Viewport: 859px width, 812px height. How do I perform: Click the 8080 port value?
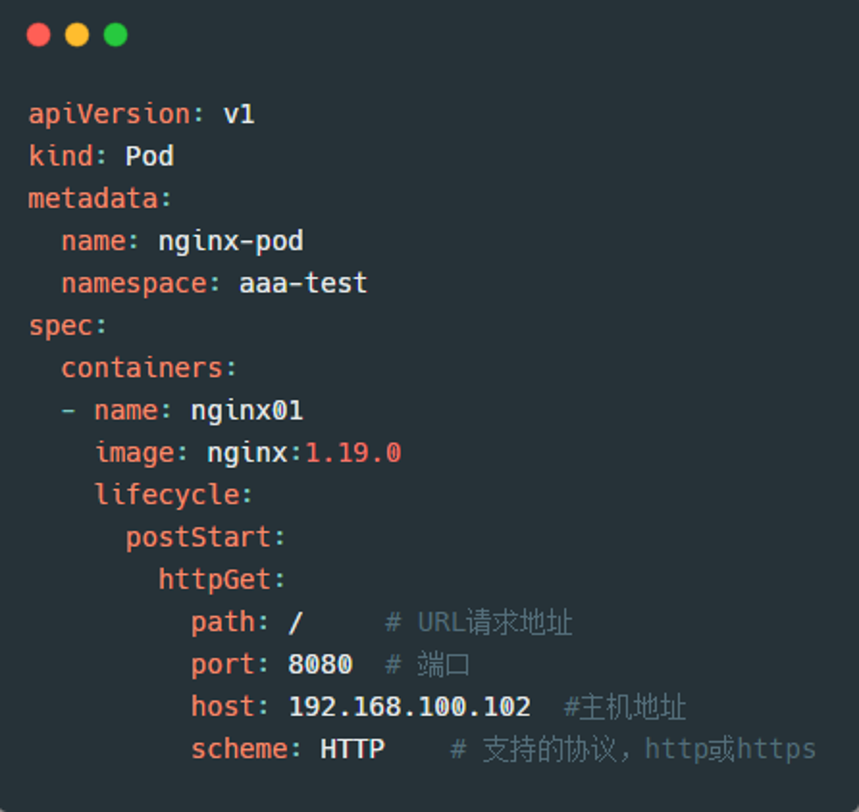320,664
